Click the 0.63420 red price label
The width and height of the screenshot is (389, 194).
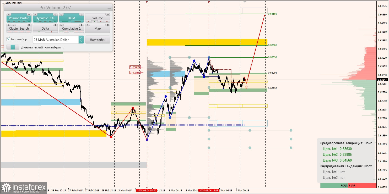[135, 67]
